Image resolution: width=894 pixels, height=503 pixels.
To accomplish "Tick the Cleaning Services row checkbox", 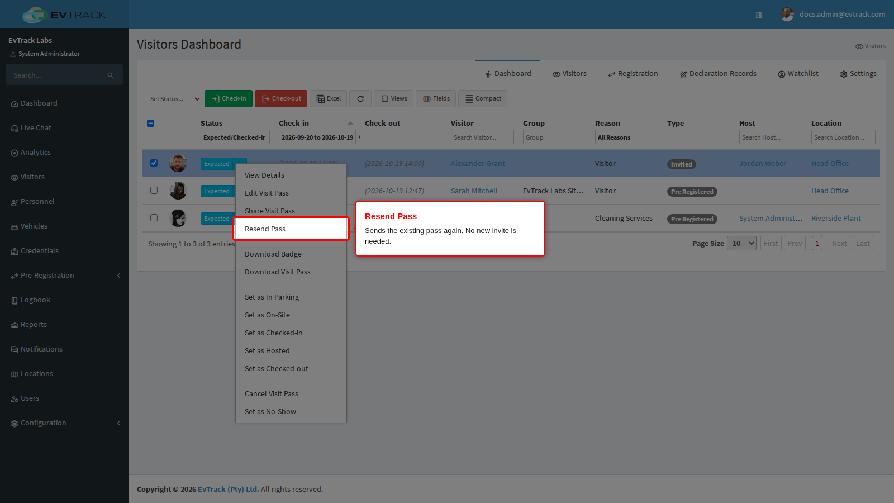I will pyautogui.click(x=154, y=218).
